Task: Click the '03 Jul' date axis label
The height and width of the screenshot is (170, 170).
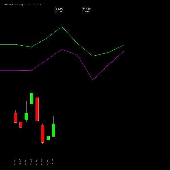Action: [26, 162]
